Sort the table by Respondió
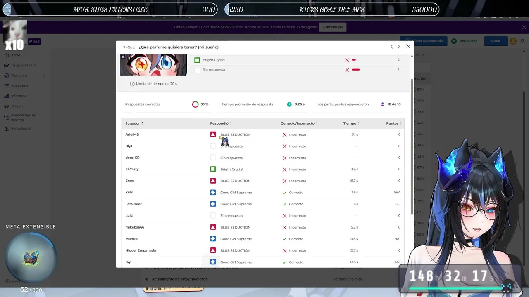This screenshot has width=529, height=297. pyautogui.click(x=221, y=123)
